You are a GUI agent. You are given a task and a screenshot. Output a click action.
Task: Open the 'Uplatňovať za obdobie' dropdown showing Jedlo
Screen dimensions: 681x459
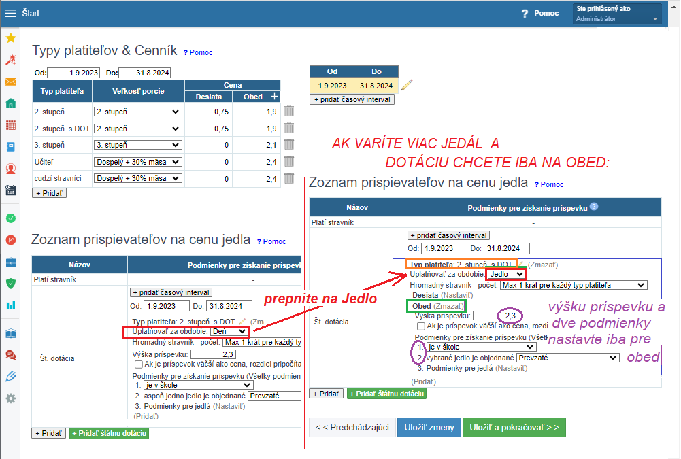pyautogui.click(x=506, y=275)
